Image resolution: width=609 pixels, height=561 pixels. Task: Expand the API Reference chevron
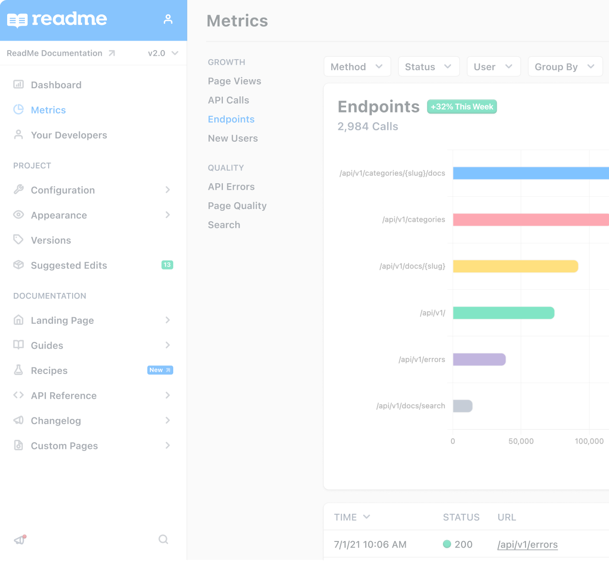coord(168,395)
